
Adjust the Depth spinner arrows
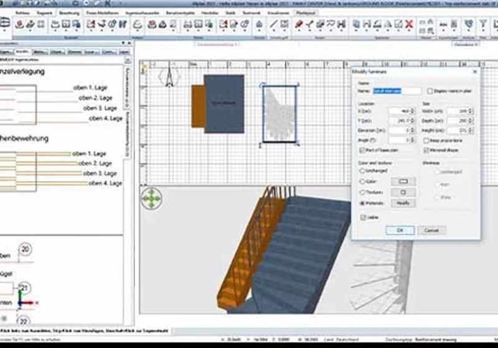pos(471,121)
